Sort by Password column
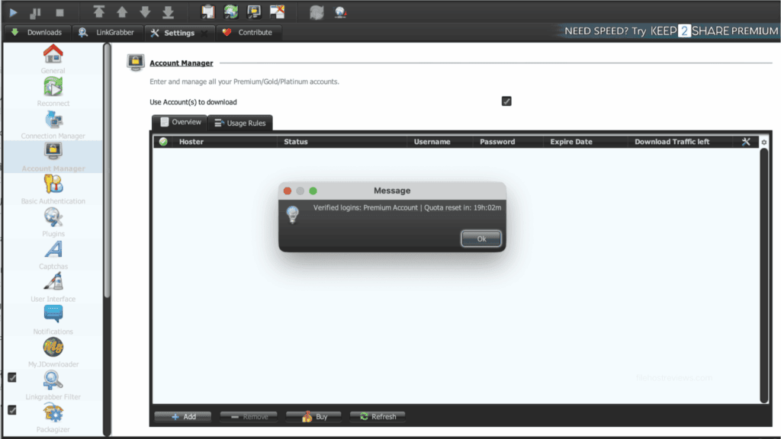The width and height of the screenshot is (781, 439). coord(508,142)
